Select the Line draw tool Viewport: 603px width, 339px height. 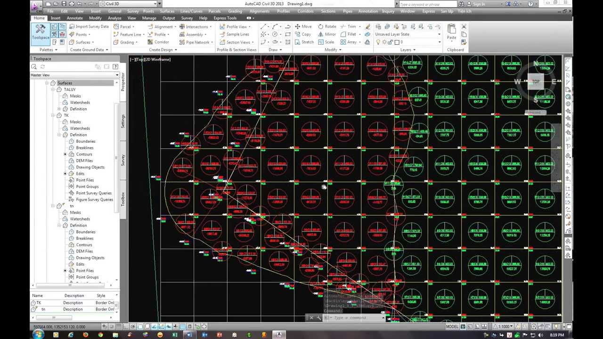coord(263,27)
